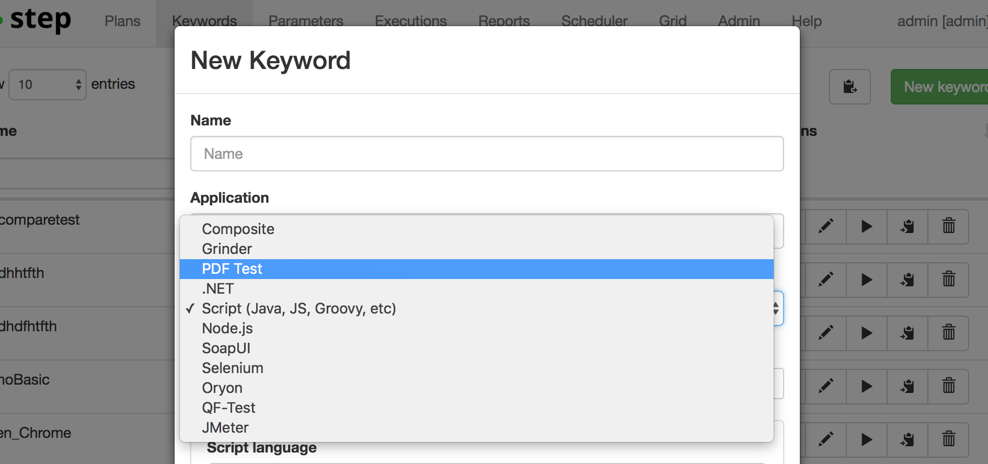The width and height of the screenshot is (988, 464).
Task: Run the dhdfhtfth keyword with play icon
Action: (867, 333)
